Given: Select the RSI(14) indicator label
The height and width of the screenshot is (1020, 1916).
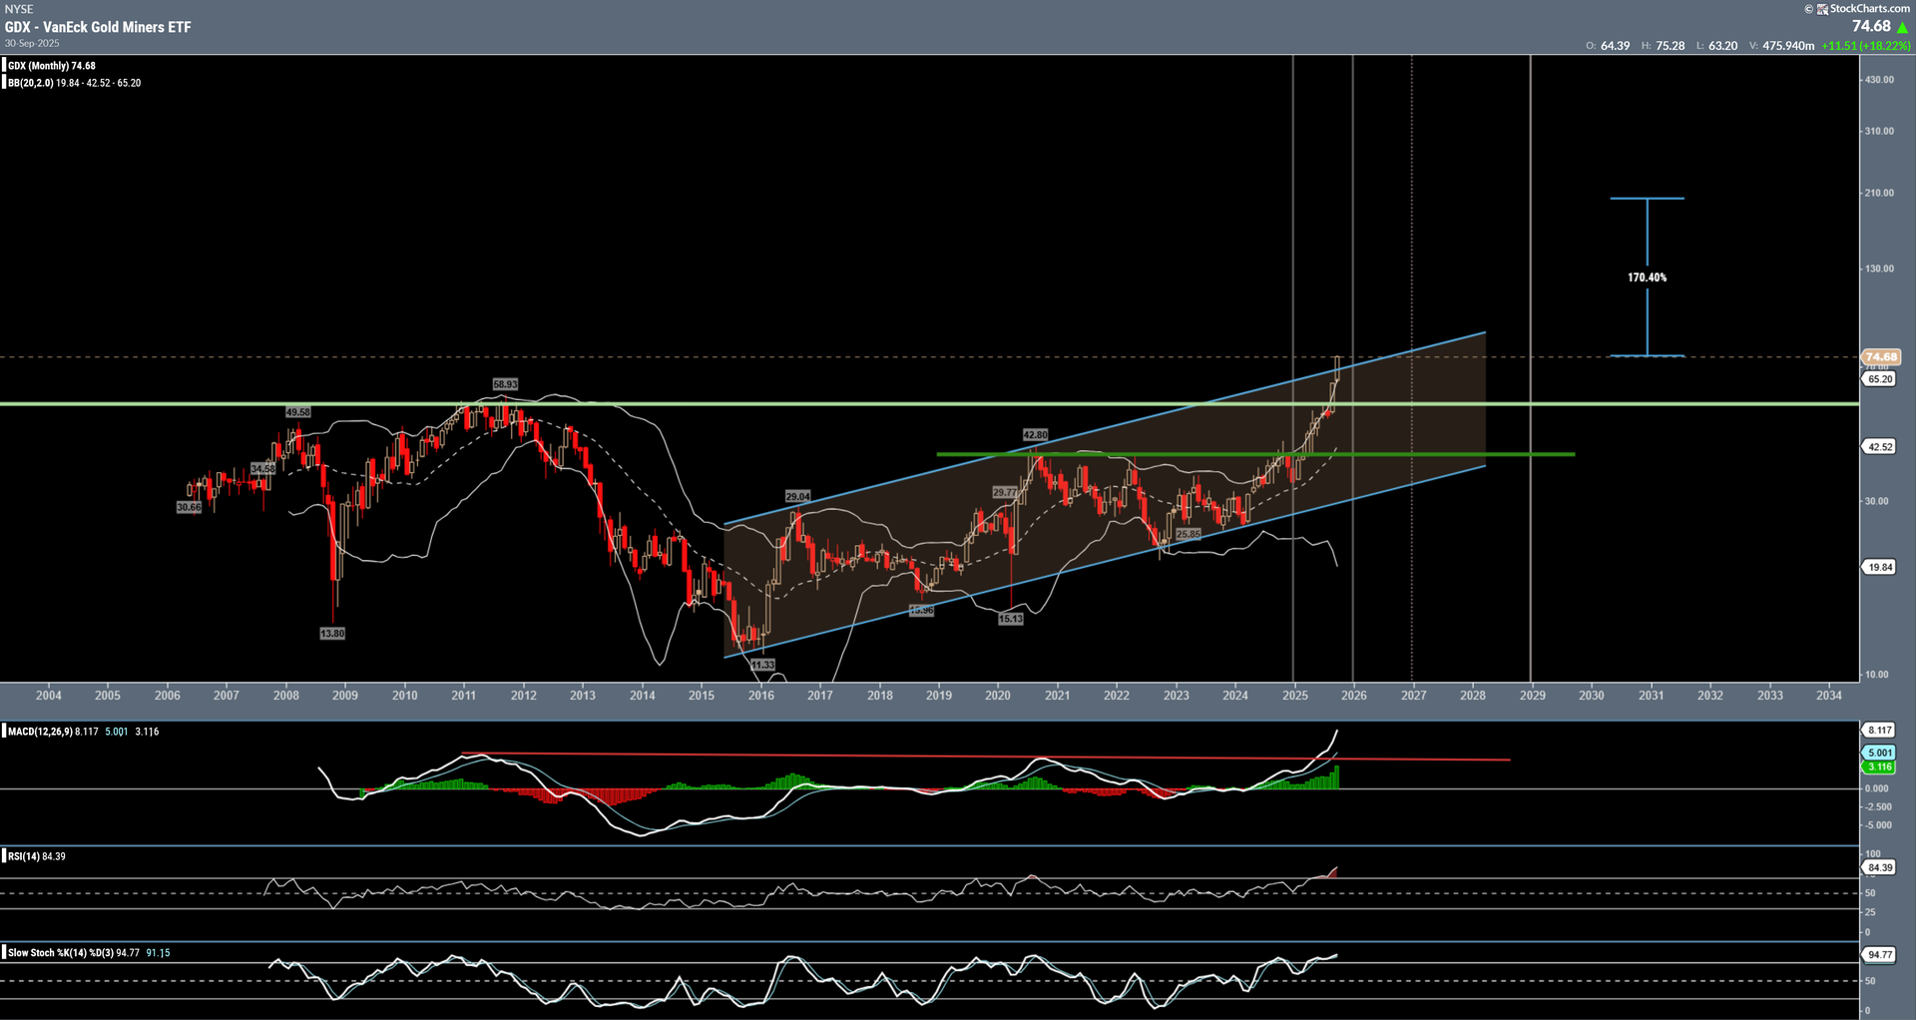Looking at the screenshot, I should coord(24,856).
